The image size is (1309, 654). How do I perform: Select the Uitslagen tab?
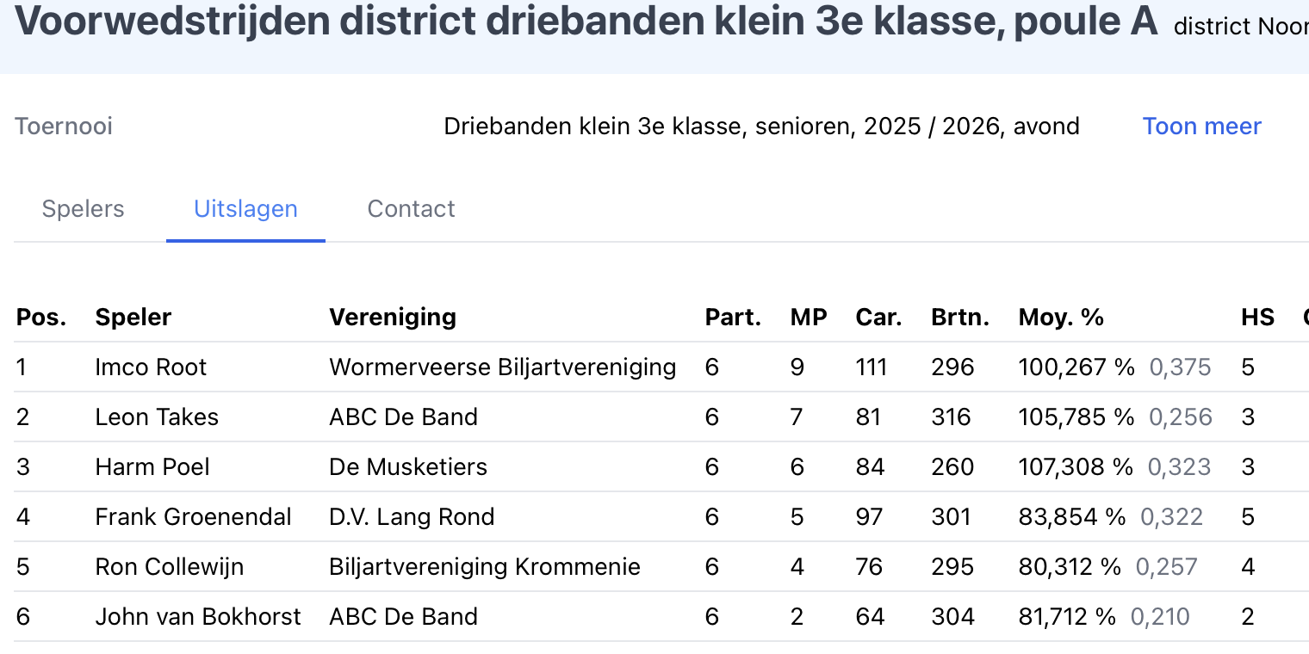point(245,209)
